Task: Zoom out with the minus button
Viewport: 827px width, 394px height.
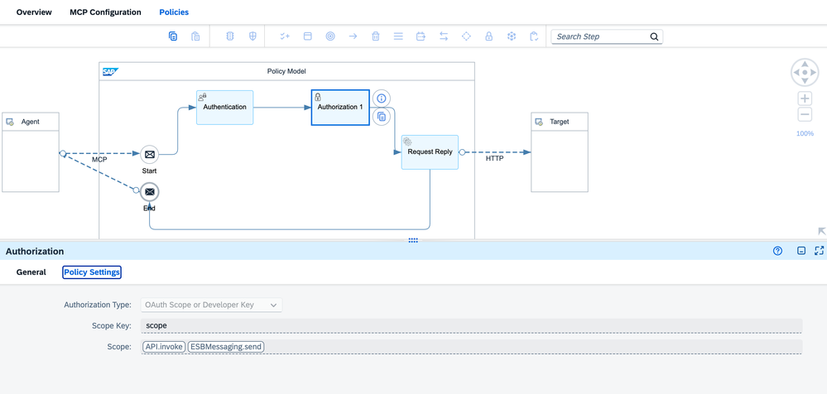Action: [805, 114]
